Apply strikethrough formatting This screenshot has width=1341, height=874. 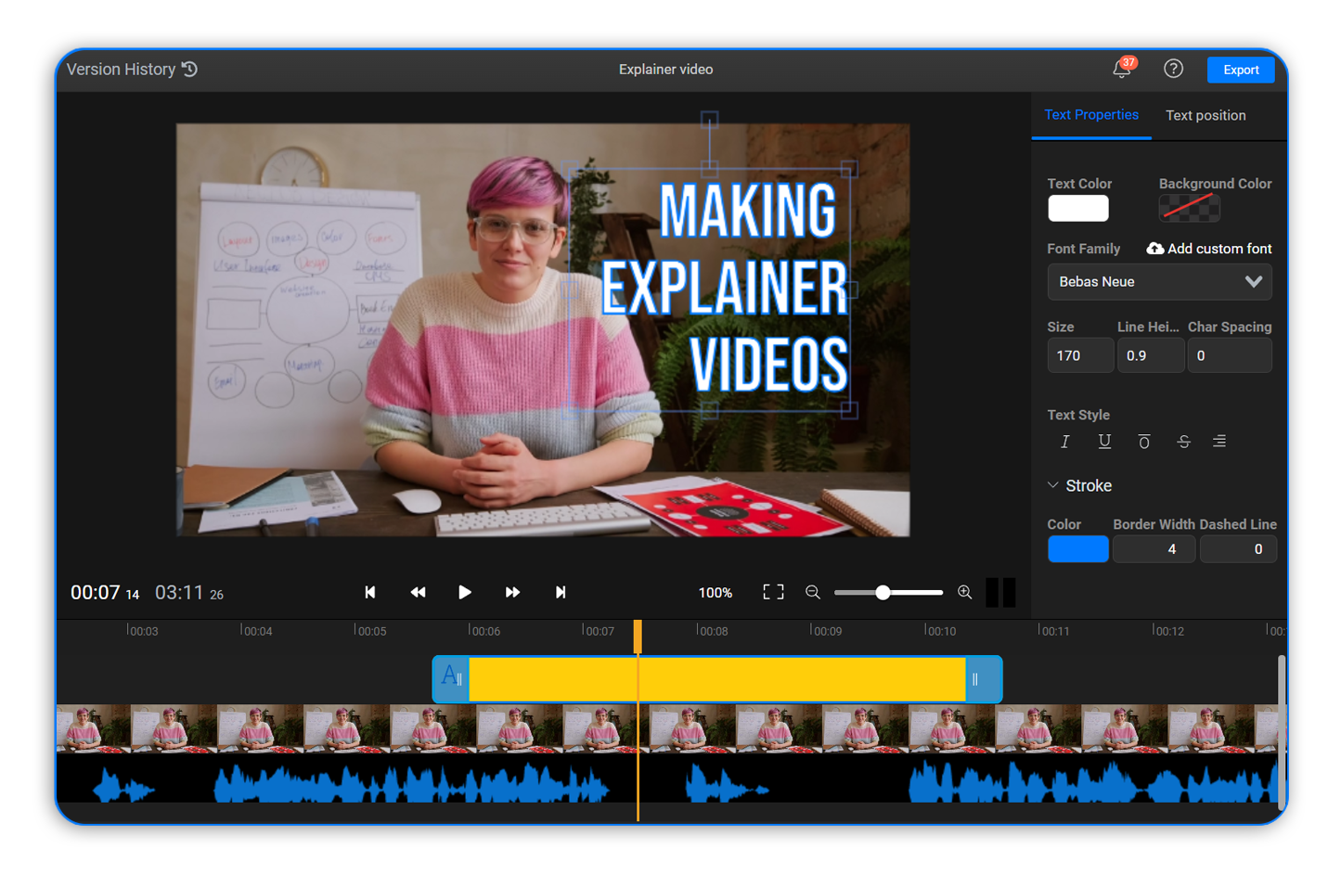[1183, 442]
